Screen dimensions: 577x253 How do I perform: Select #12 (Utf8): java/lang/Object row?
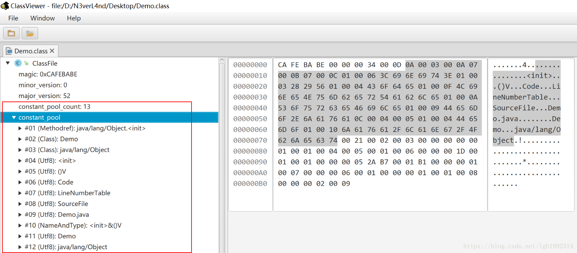(66, 247)
